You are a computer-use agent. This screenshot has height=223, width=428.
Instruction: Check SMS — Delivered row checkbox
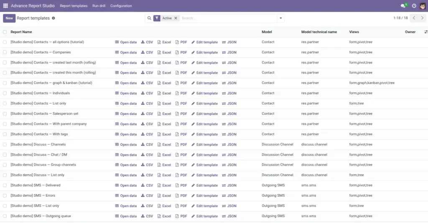point(5,185)
